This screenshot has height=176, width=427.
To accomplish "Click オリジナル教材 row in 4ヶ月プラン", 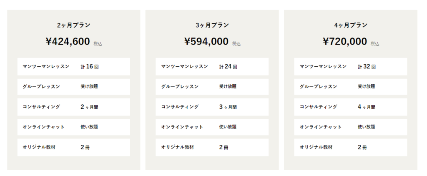I will point(350,147).
